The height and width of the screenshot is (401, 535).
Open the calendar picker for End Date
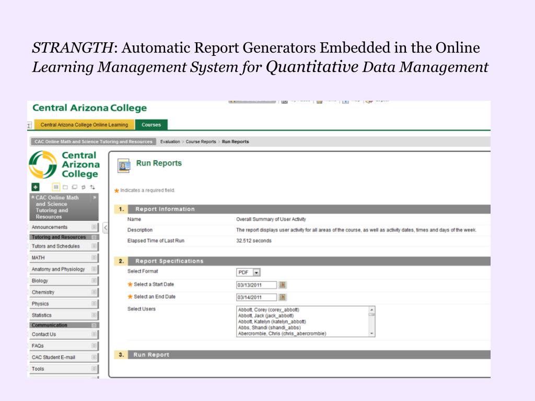(x=283, y=297)
